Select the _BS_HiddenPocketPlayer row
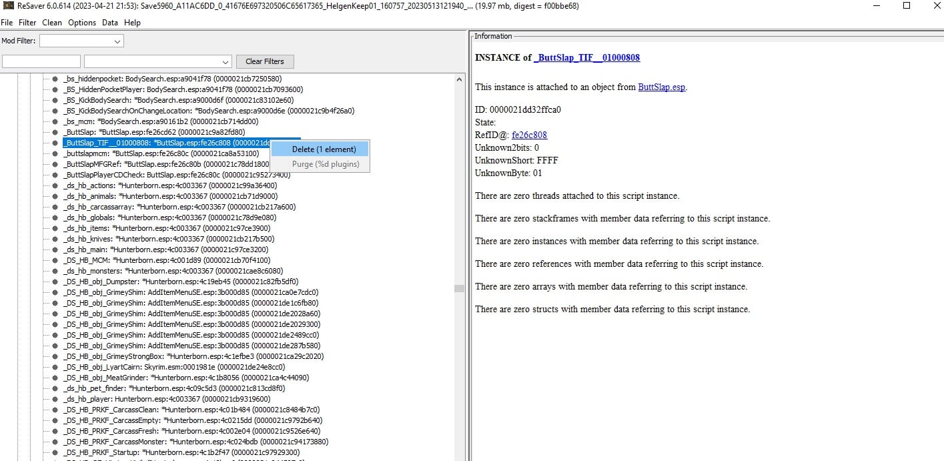 click(x=183, y=89)
